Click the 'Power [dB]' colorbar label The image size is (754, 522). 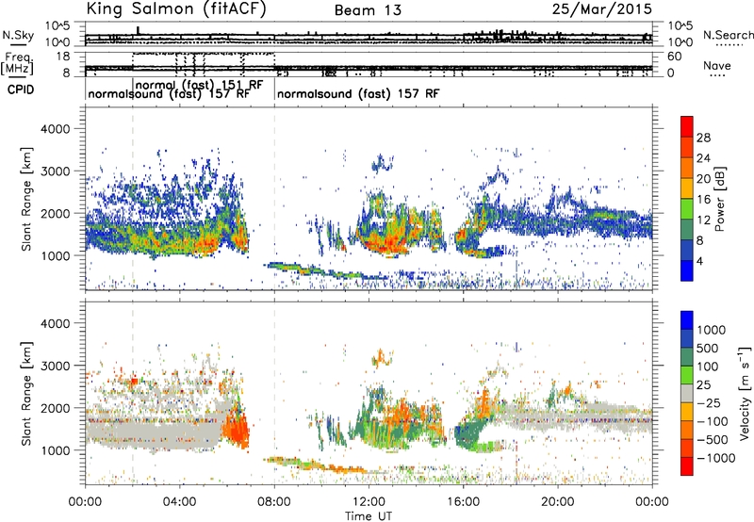(719, 199)
